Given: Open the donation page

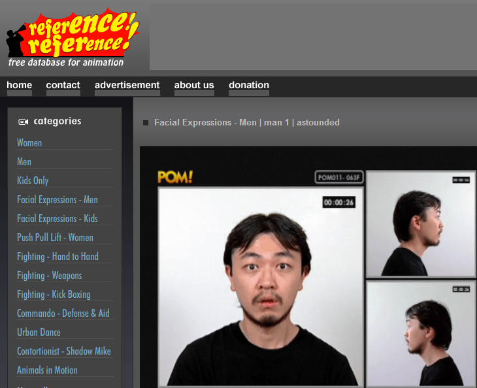Looking at the screenshot, I should [248, 85].
